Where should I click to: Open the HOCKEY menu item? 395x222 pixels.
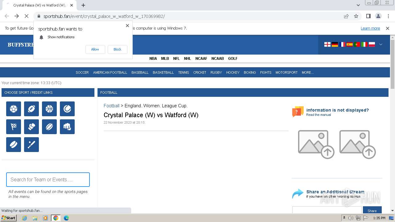pos(233,72)
